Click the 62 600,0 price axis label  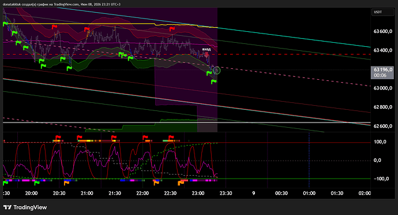(x=383, y=126)
